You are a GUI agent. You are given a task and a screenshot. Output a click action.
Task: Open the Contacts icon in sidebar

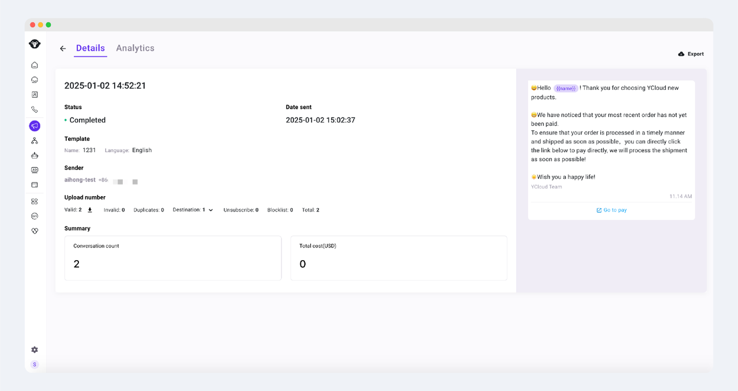(35, 95)
